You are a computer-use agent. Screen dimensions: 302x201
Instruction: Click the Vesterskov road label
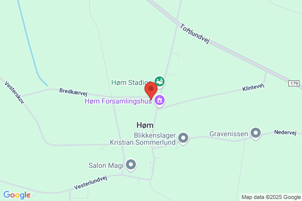(15, 92)
